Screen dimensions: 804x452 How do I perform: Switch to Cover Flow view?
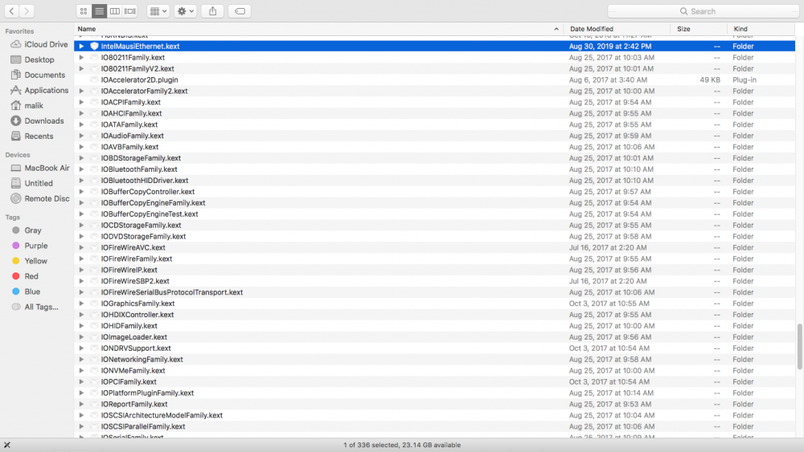(130, 11)
